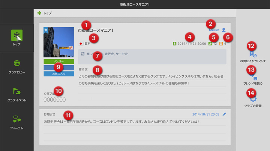Click the 日本 country label
This screenshot has height=151, width=270.
coord(87,44)
